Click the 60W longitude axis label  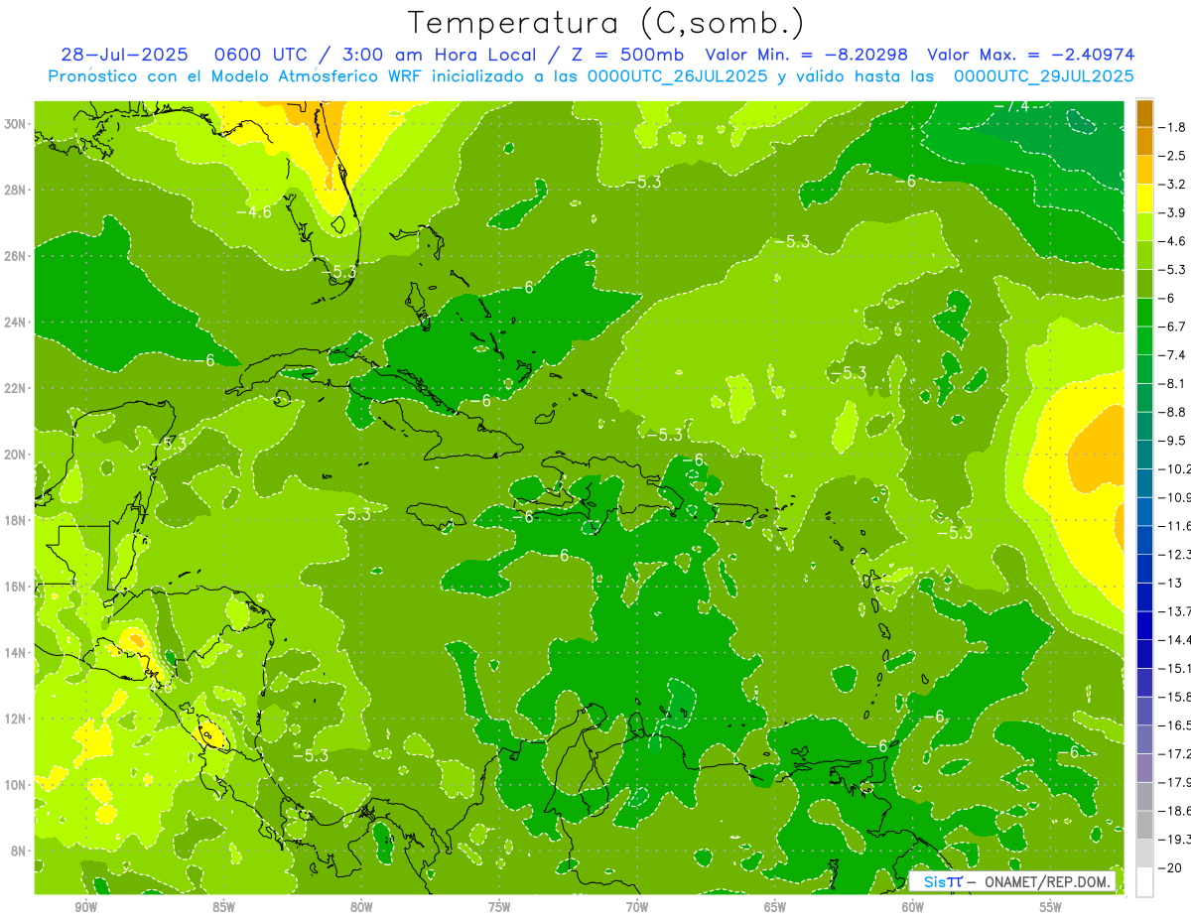tap(913, 906)
